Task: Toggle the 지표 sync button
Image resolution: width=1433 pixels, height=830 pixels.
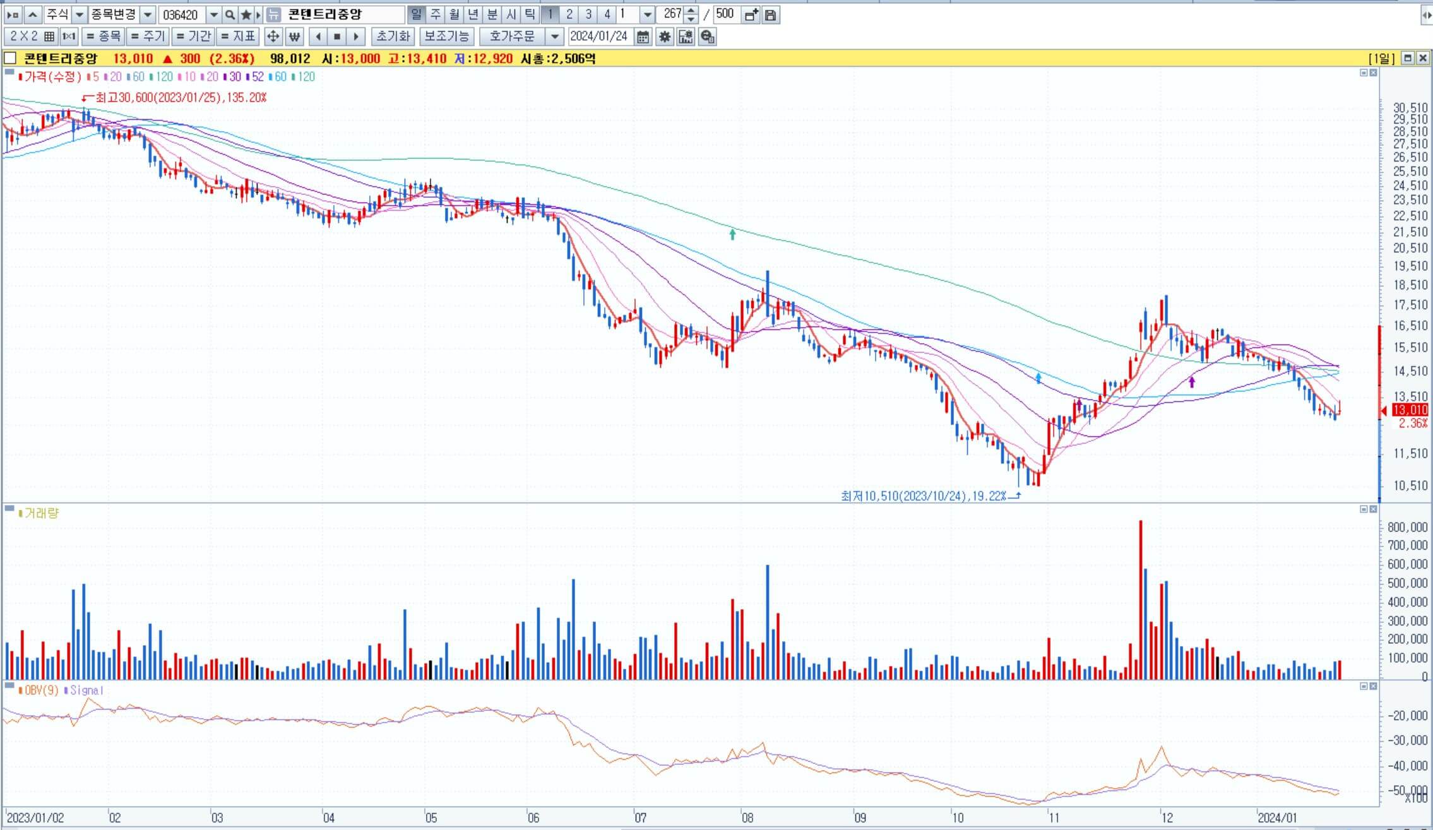Action: 238,37
